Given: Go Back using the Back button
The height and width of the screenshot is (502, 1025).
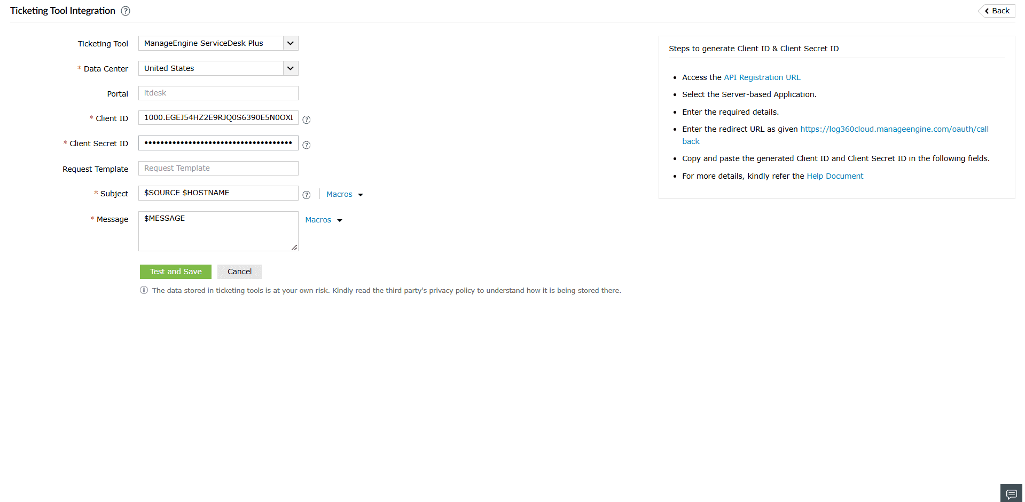Looking at the screenshot, I should pyautogui.click(x=997, y=11).
